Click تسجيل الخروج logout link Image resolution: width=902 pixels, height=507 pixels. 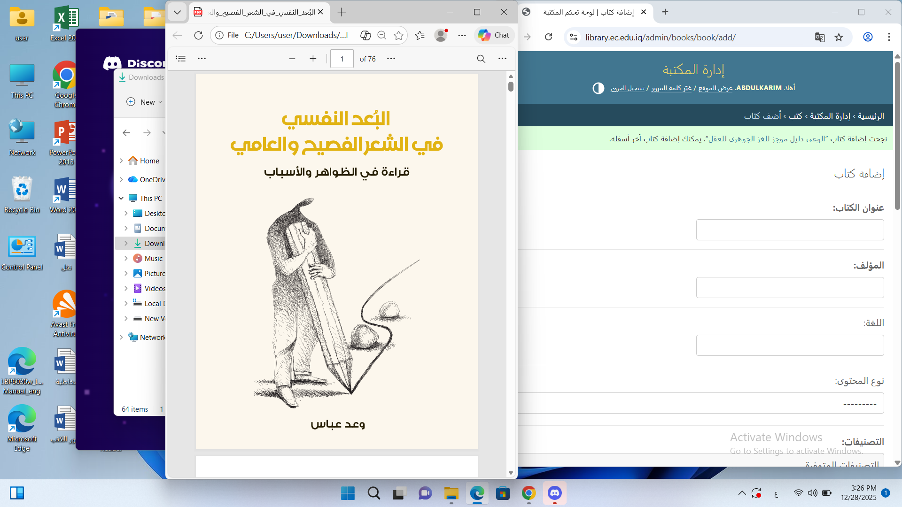coord(628,88)
